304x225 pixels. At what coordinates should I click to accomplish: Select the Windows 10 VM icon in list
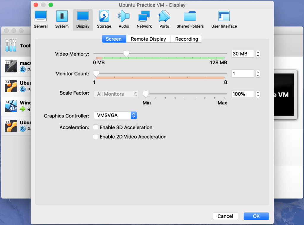tap(11, 106)
